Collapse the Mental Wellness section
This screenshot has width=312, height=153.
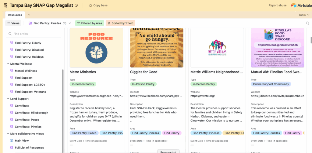[x=8, y=64]
